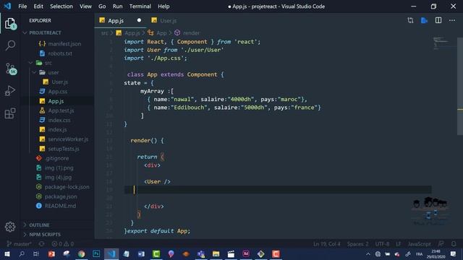Open Google Chrome from the taskbar
463x260 pixels.
(x=81, y=253)
